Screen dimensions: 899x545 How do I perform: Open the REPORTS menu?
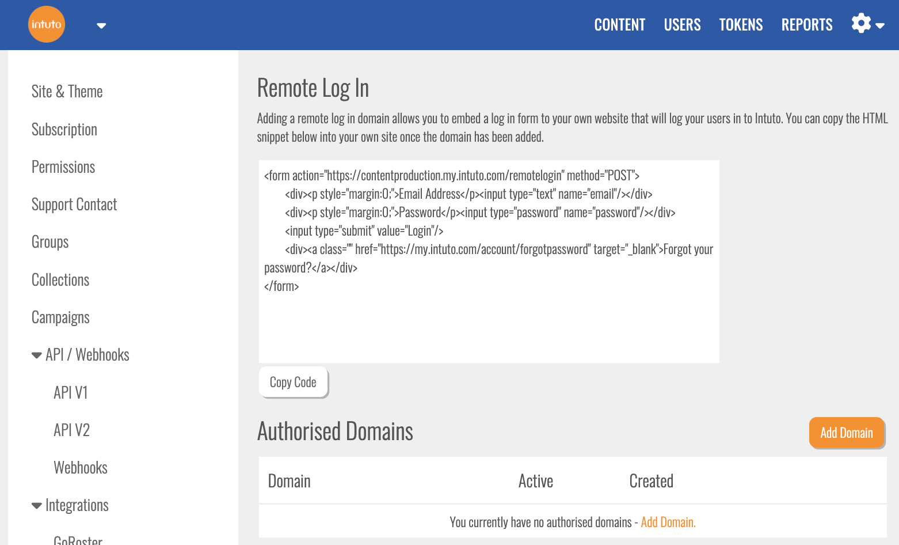(x=806, y=25)
